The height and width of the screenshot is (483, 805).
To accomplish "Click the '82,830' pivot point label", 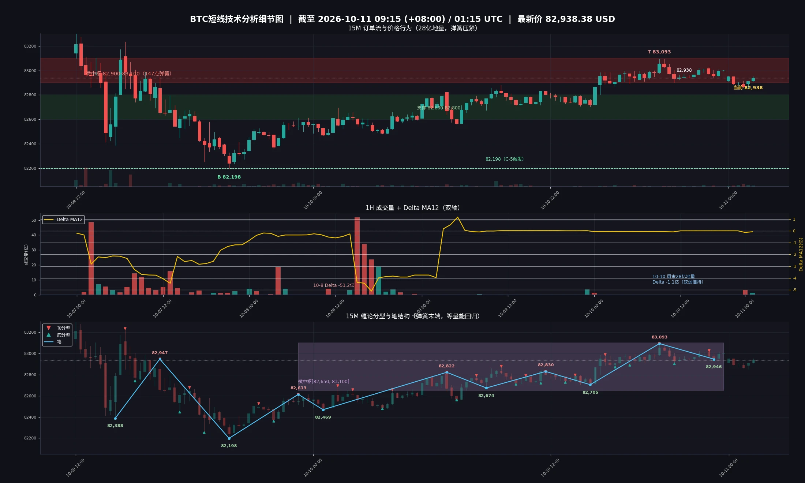I will point(546,365).
